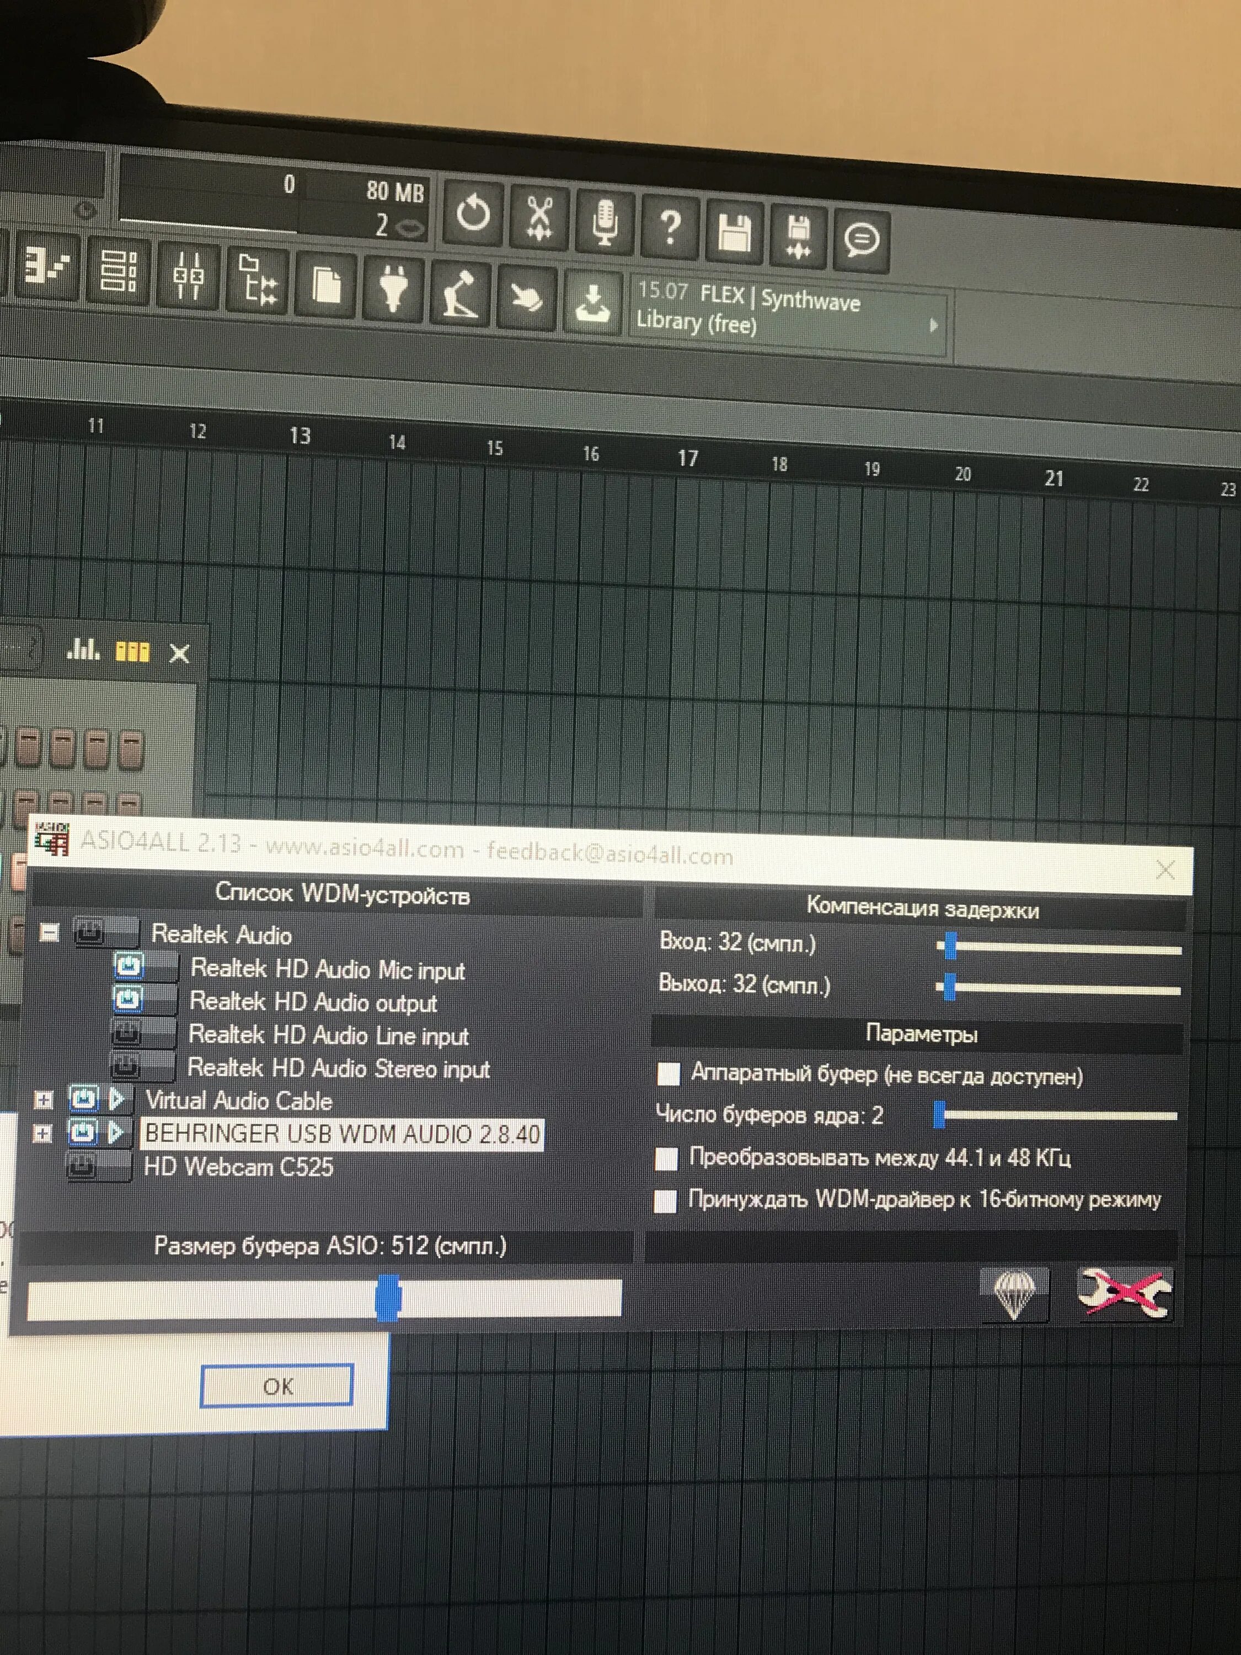Click bar 17 on the playlist timeline

tap(687, 458)
